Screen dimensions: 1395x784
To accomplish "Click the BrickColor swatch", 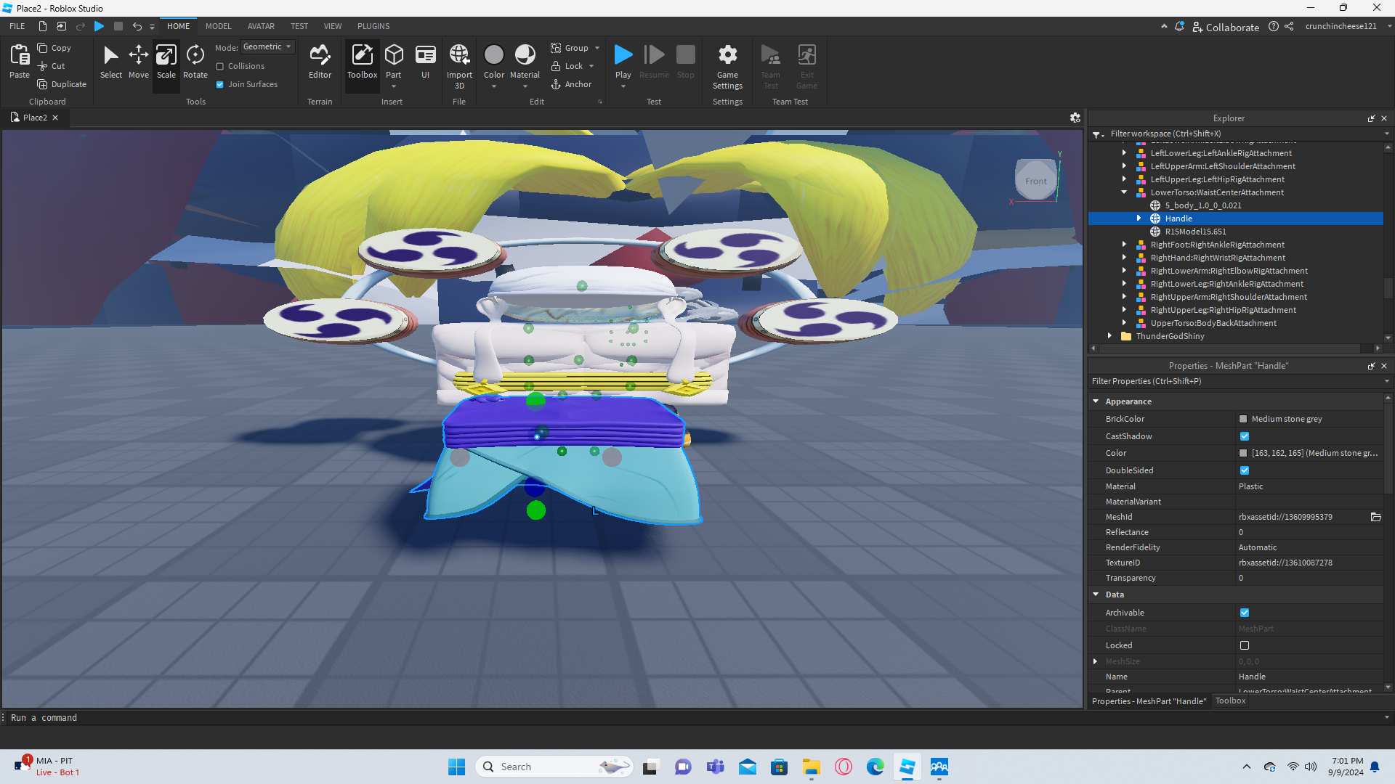I will (x=1243, y=419).
